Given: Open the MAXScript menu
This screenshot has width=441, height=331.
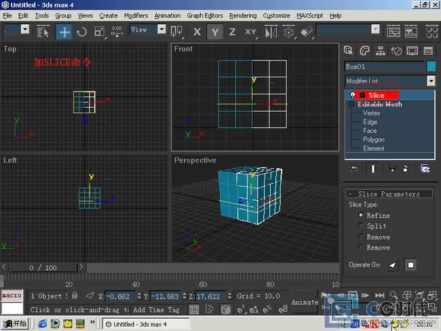Looking at the screenshot, I should [x=309, y=16].
